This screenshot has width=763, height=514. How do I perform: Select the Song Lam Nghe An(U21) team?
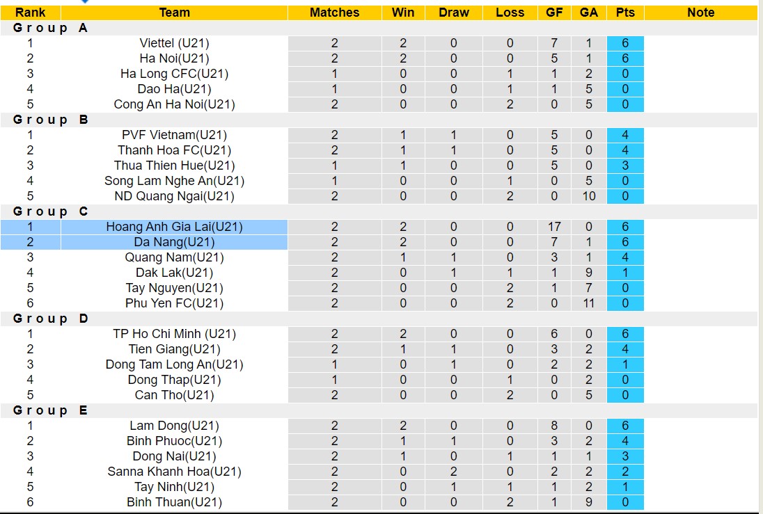(174, 181)
